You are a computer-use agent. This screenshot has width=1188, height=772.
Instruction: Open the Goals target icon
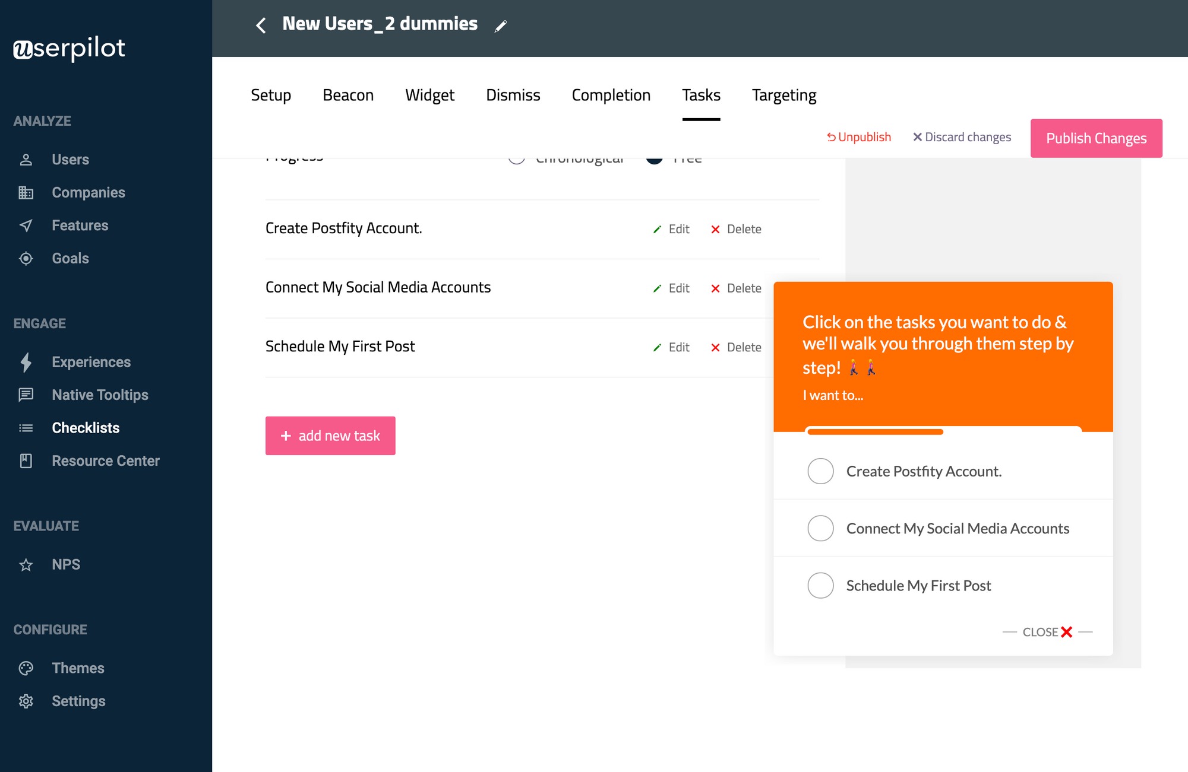(x=26, y=258)
